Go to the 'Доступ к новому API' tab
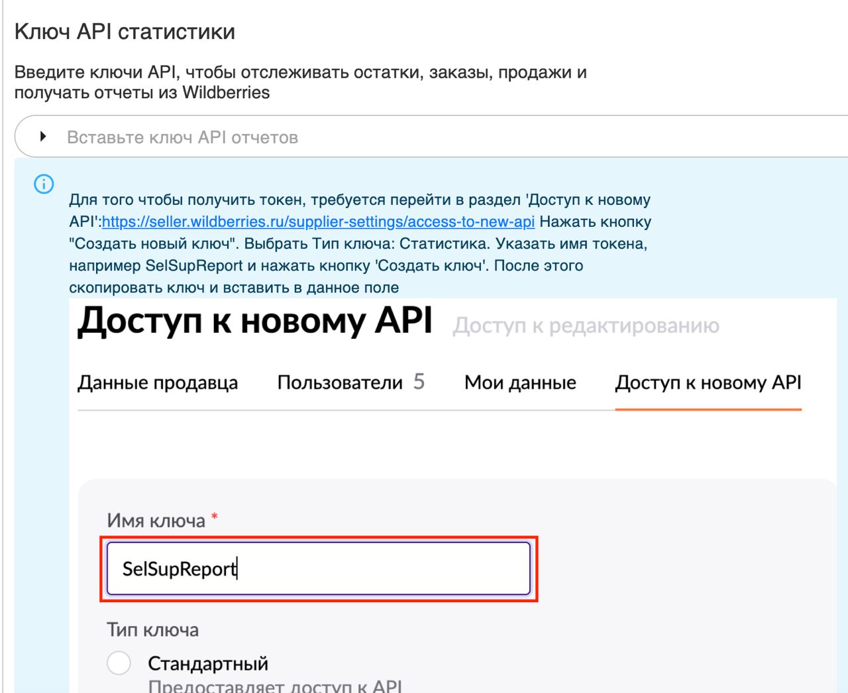Image resolution: width=848 pixels, height=693 pixels. point(708,383)
